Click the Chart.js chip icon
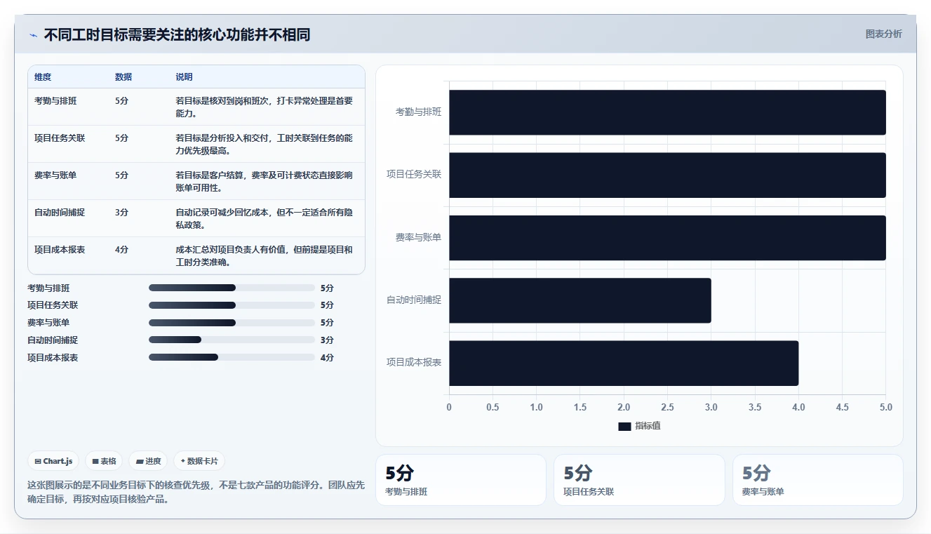 coord(37,461)
